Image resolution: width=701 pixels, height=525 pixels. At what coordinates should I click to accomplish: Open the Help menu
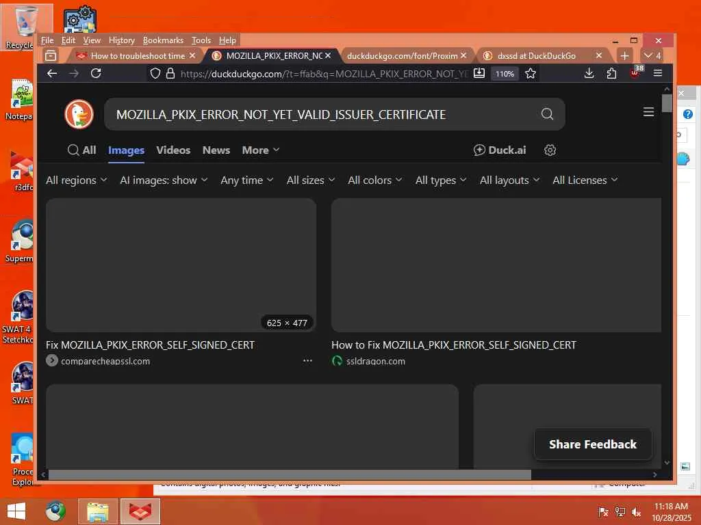227,40
